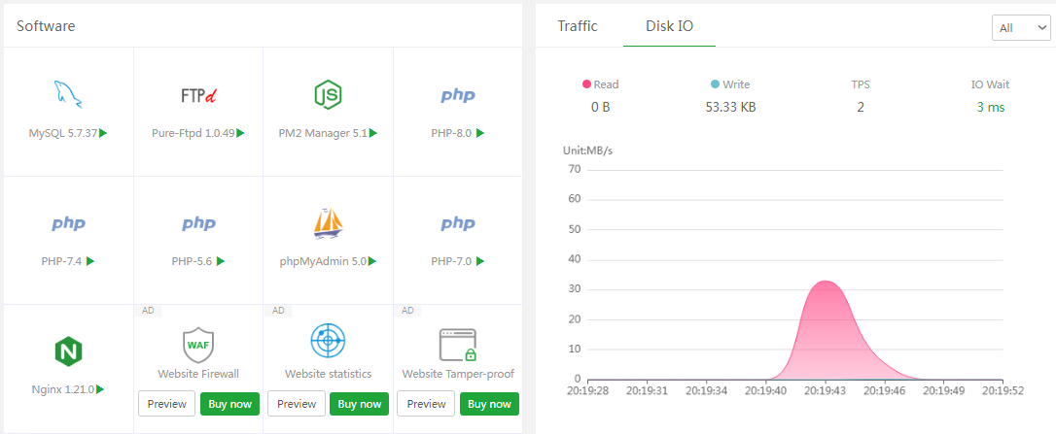Click the PHP-8.0 logo icon

tap(458, 95)
